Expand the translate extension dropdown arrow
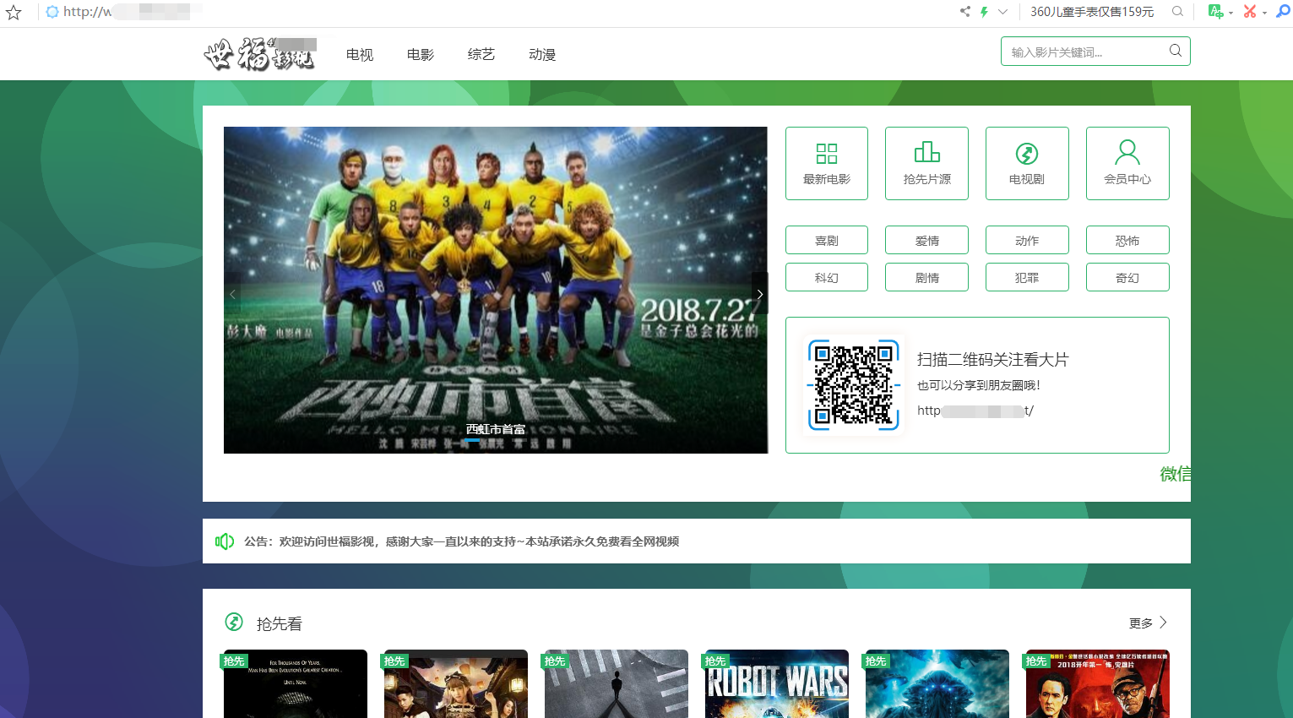This screenshot has height=718, width=1293. [1231, 13]
